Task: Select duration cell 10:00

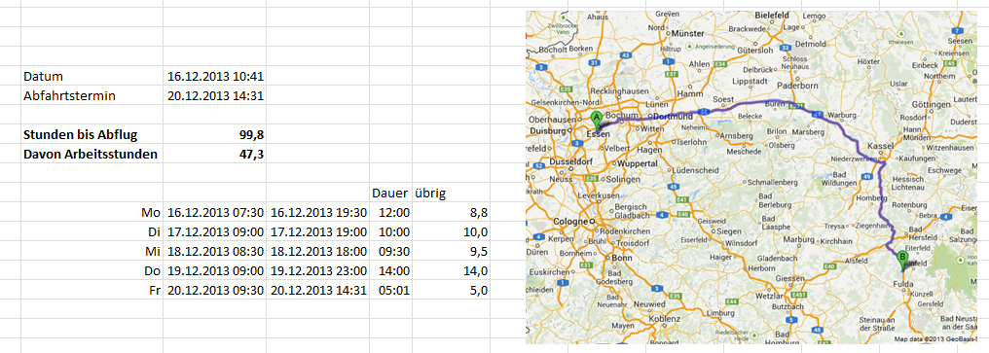Action: tap(390, 232)
